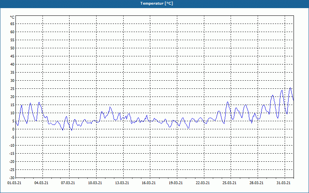Screen dimensions: 309x193
Task: Click the 13.03.21 date label
Action: 122,183
